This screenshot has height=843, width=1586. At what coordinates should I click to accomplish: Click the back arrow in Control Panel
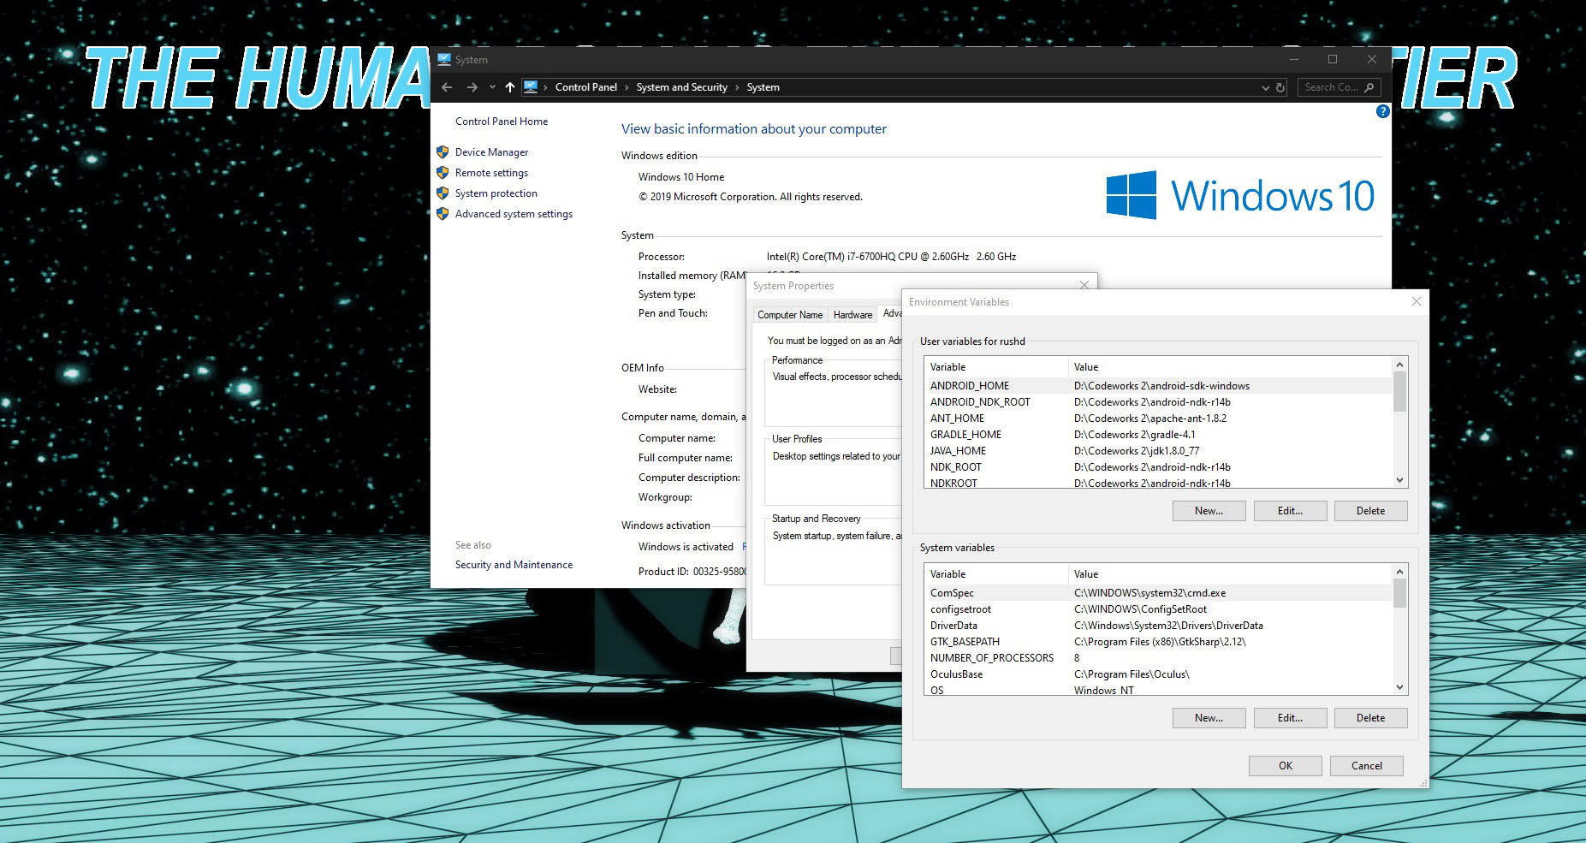tap(447, 87)
